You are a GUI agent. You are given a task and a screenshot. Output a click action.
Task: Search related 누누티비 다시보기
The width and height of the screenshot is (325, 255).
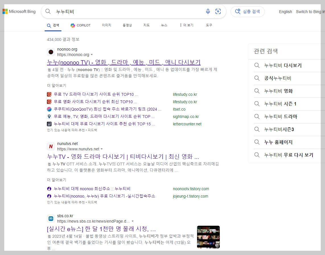pos(283,65)
